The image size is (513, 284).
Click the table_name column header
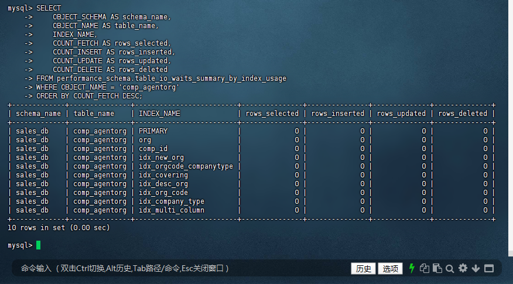pyautogui.click(x=94, y=114)
